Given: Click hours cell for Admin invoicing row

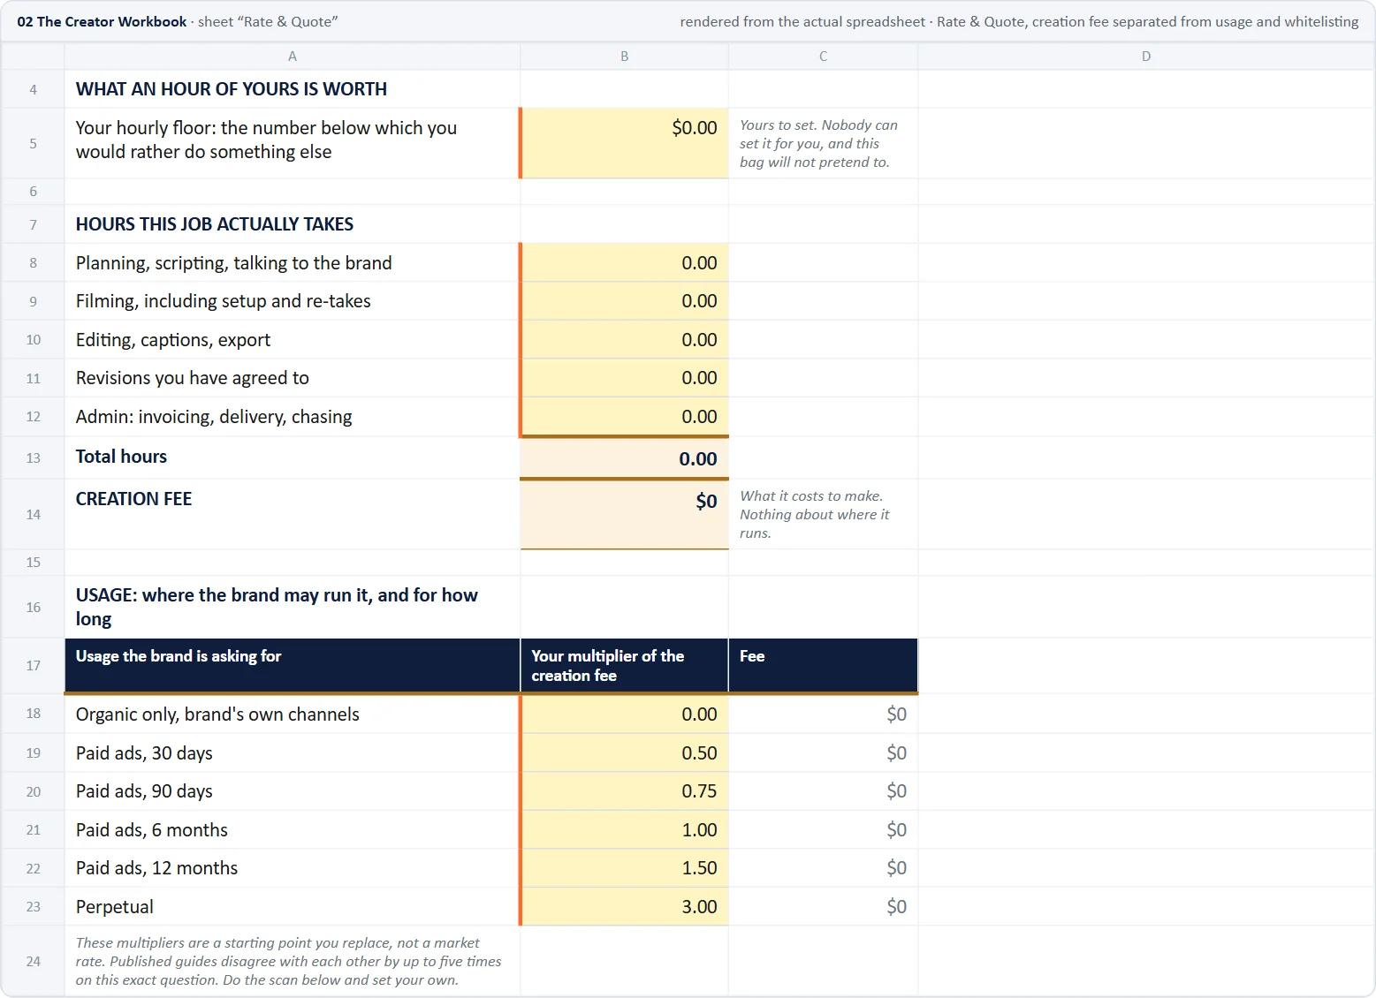Looking at the screenshot, I should click(625, 417).
